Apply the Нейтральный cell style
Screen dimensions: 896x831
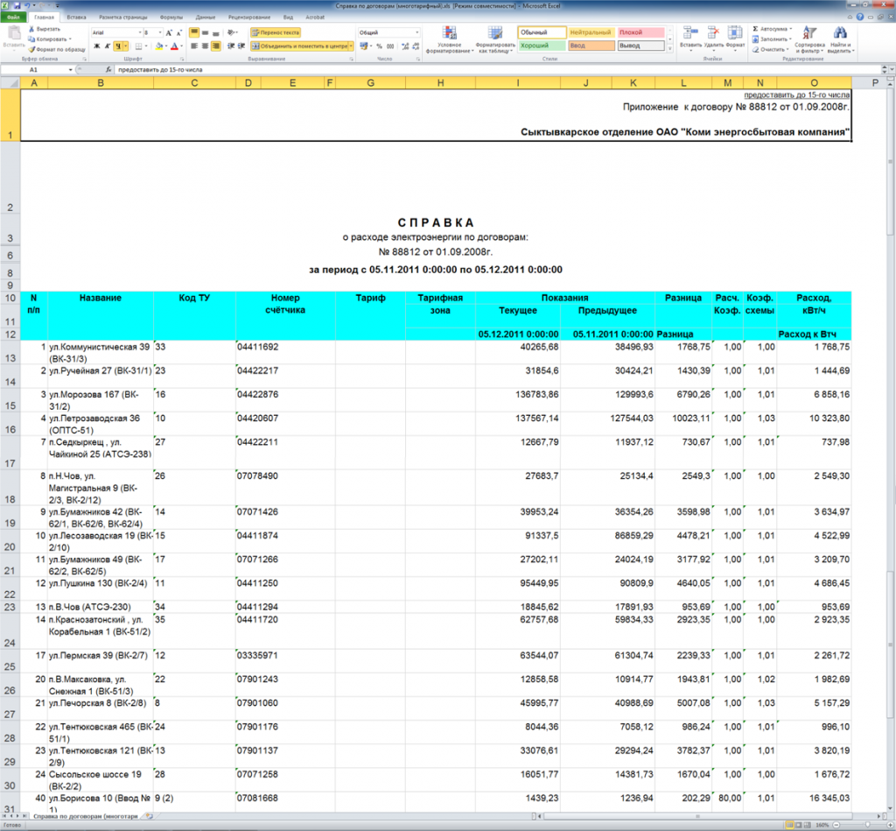tap(591, 32)
